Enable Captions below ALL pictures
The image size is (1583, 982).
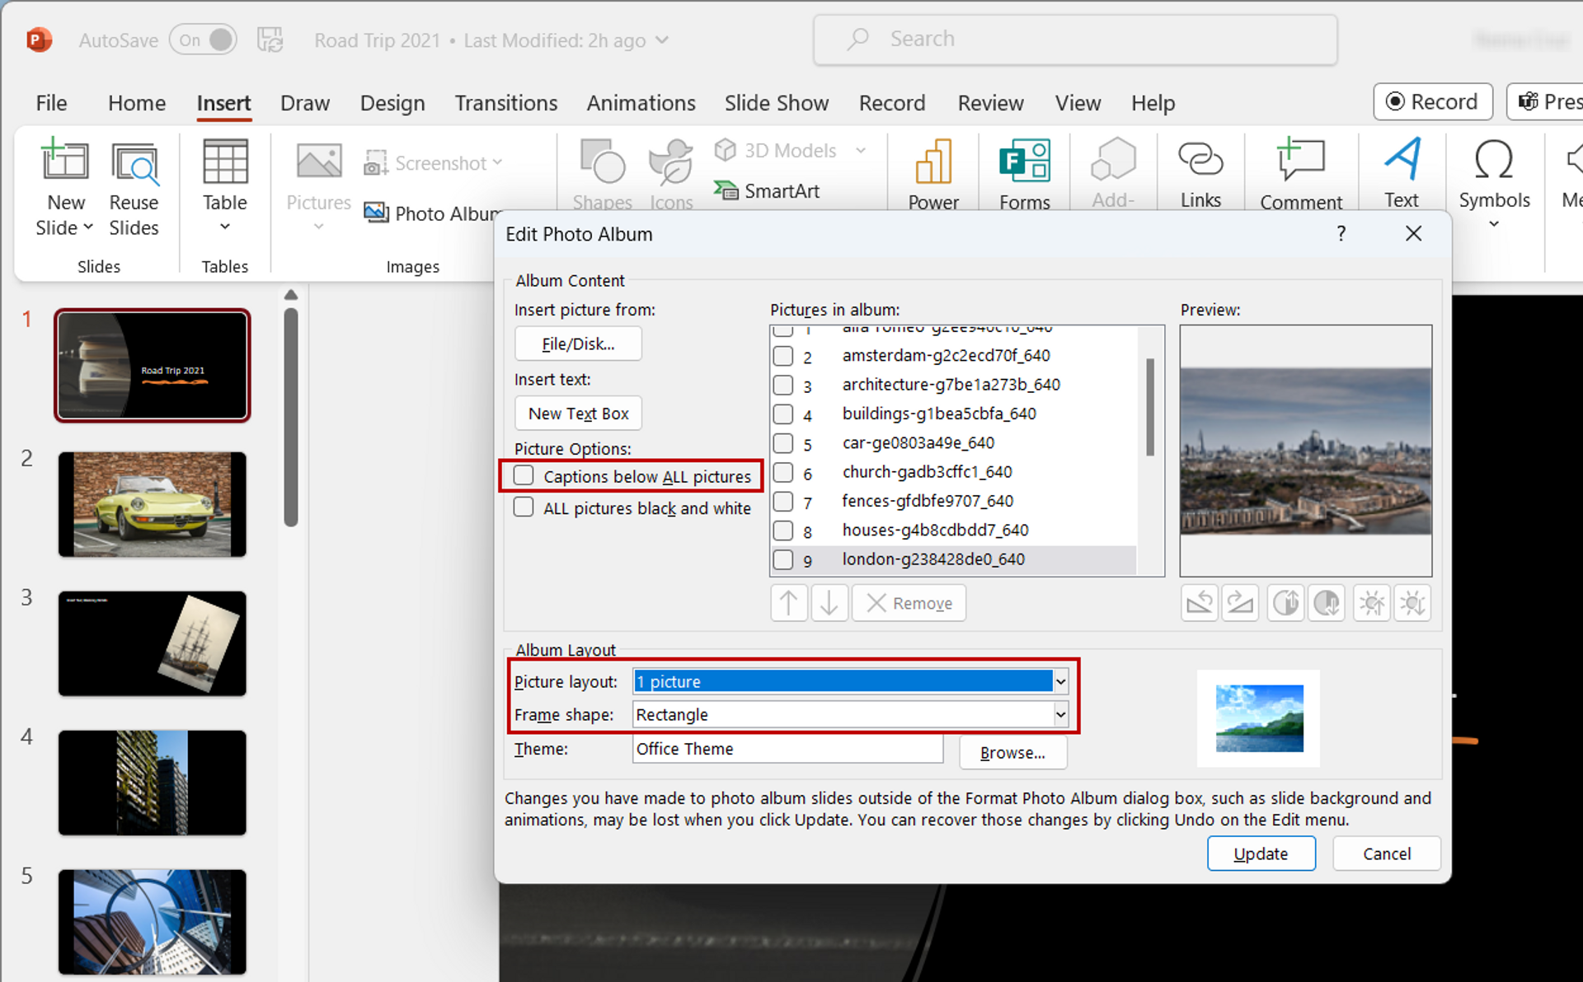[x=524, y=475]
